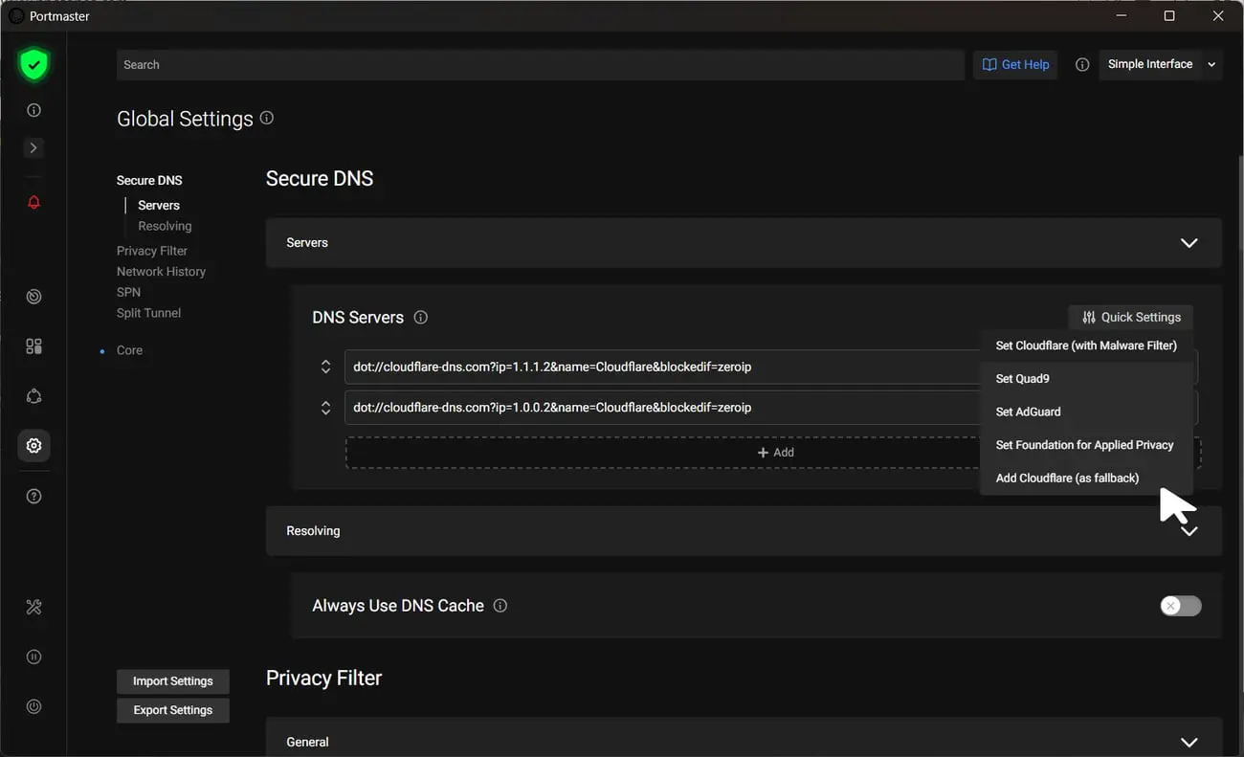
Task: Enable the Always Use DNS Cache toggle
Action: (1181, 606)
